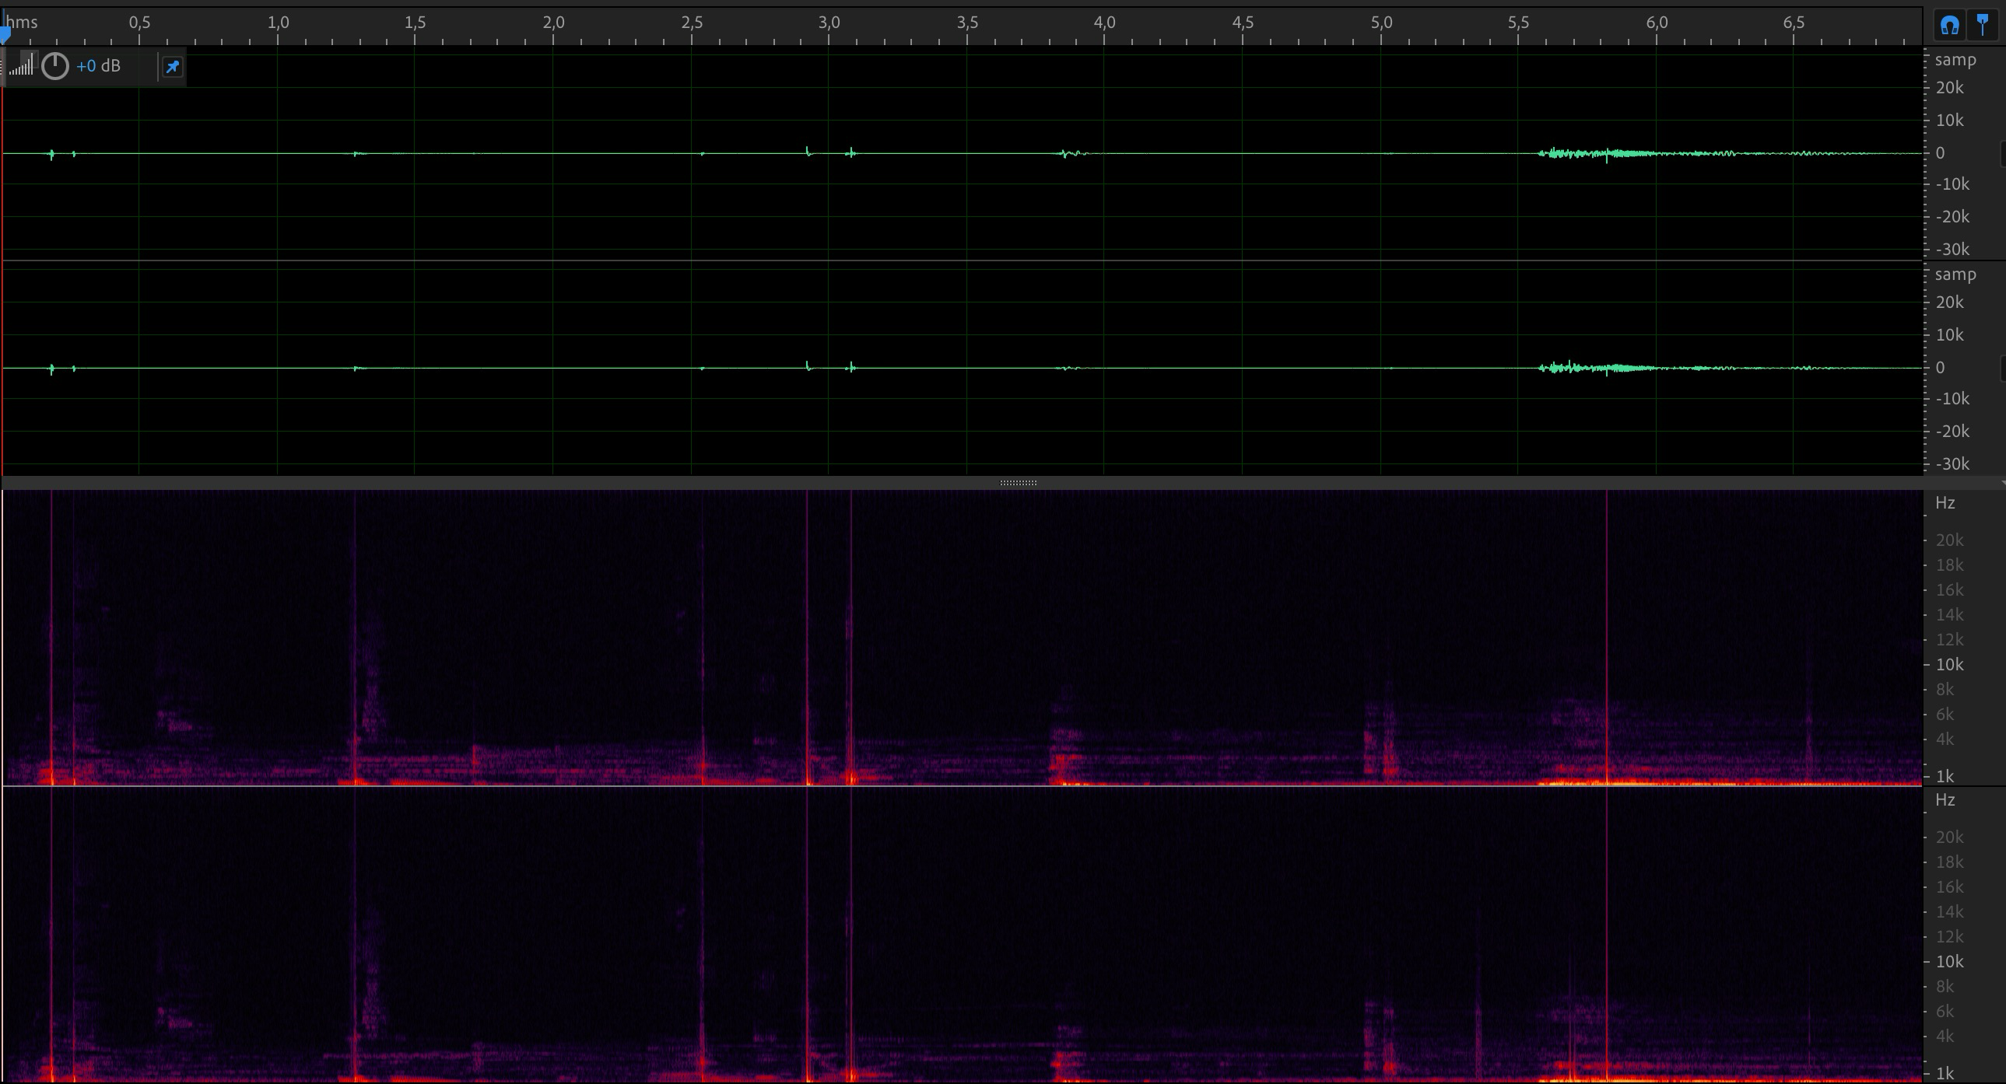Image resolution: width=2006 pixels, height=1084 pixels.
Task: Click the HUD gain volume knob
Action: [x=55, y=66]
